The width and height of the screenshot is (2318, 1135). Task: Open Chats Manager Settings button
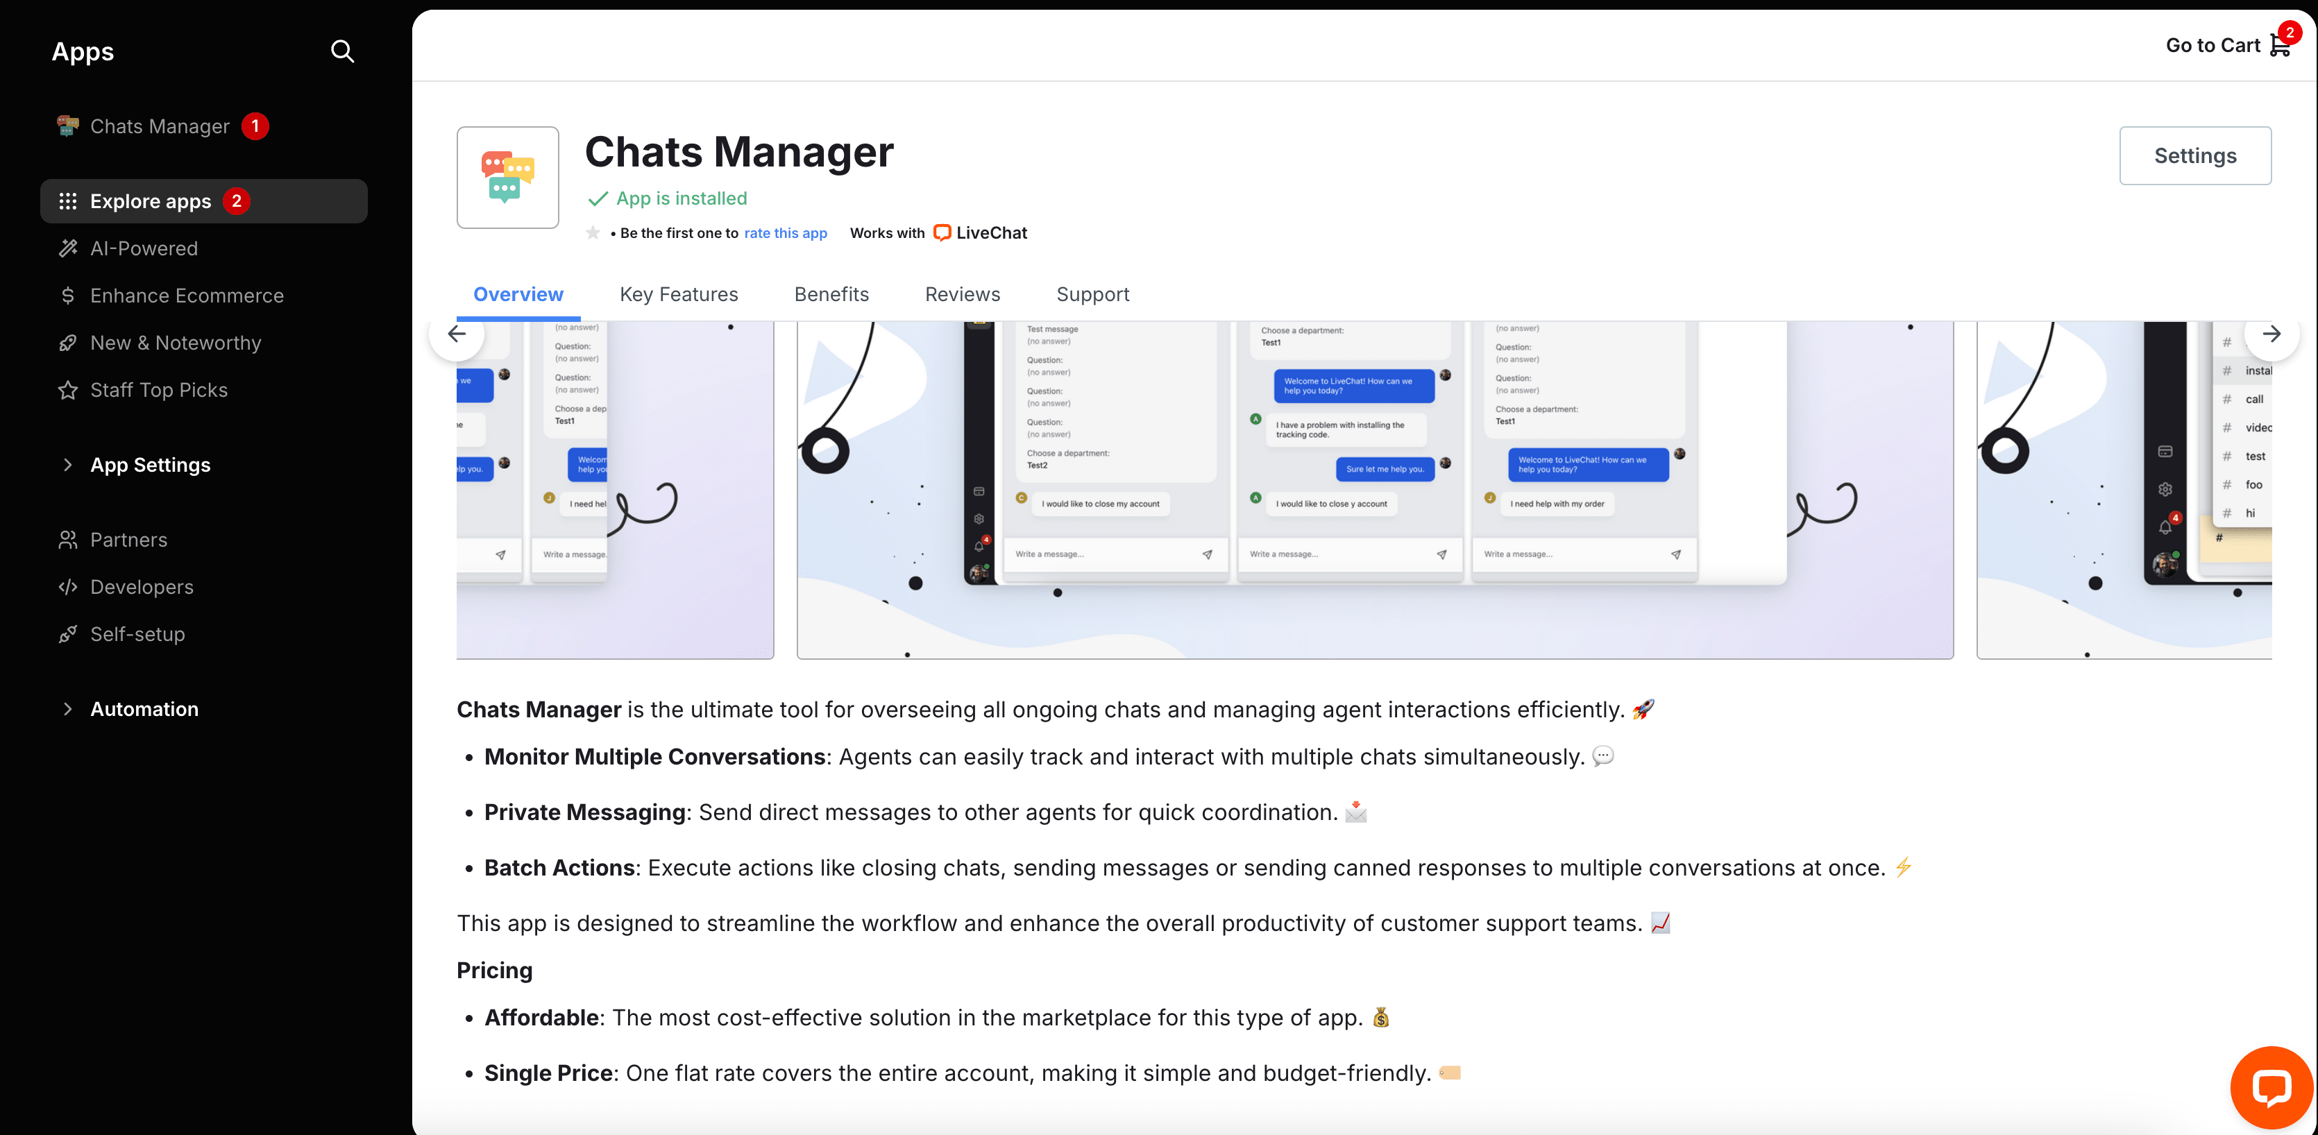point(2194,155)
